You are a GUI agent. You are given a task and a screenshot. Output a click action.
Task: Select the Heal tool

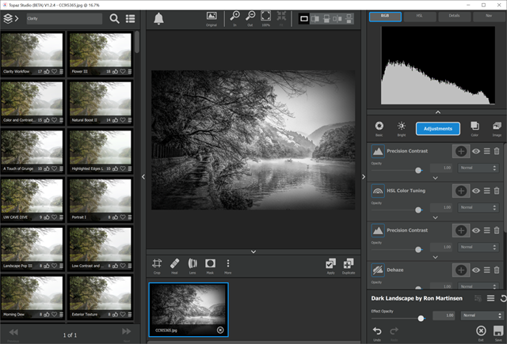[175, 263]
